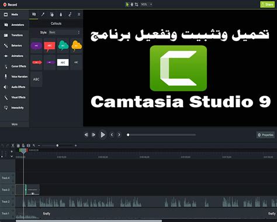Expand the track options chevron
The width and height of the screenshot is (277, 222).
coord(12,156)
